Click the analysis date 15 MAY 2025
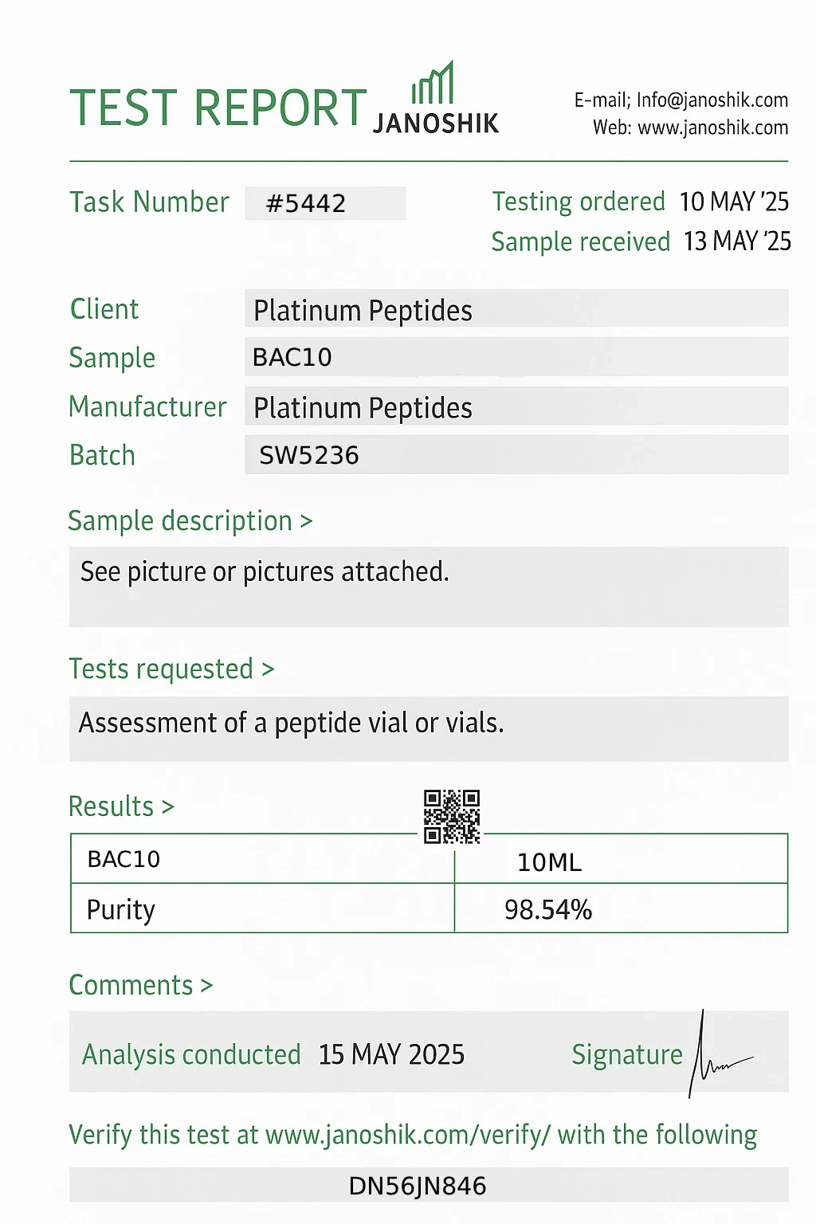The image size is (816, 1224). 391,1055
